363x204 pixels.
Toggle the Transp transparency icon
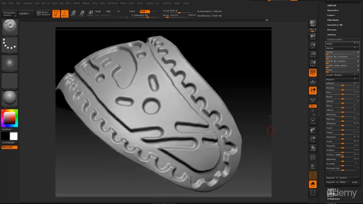point(313,166)
